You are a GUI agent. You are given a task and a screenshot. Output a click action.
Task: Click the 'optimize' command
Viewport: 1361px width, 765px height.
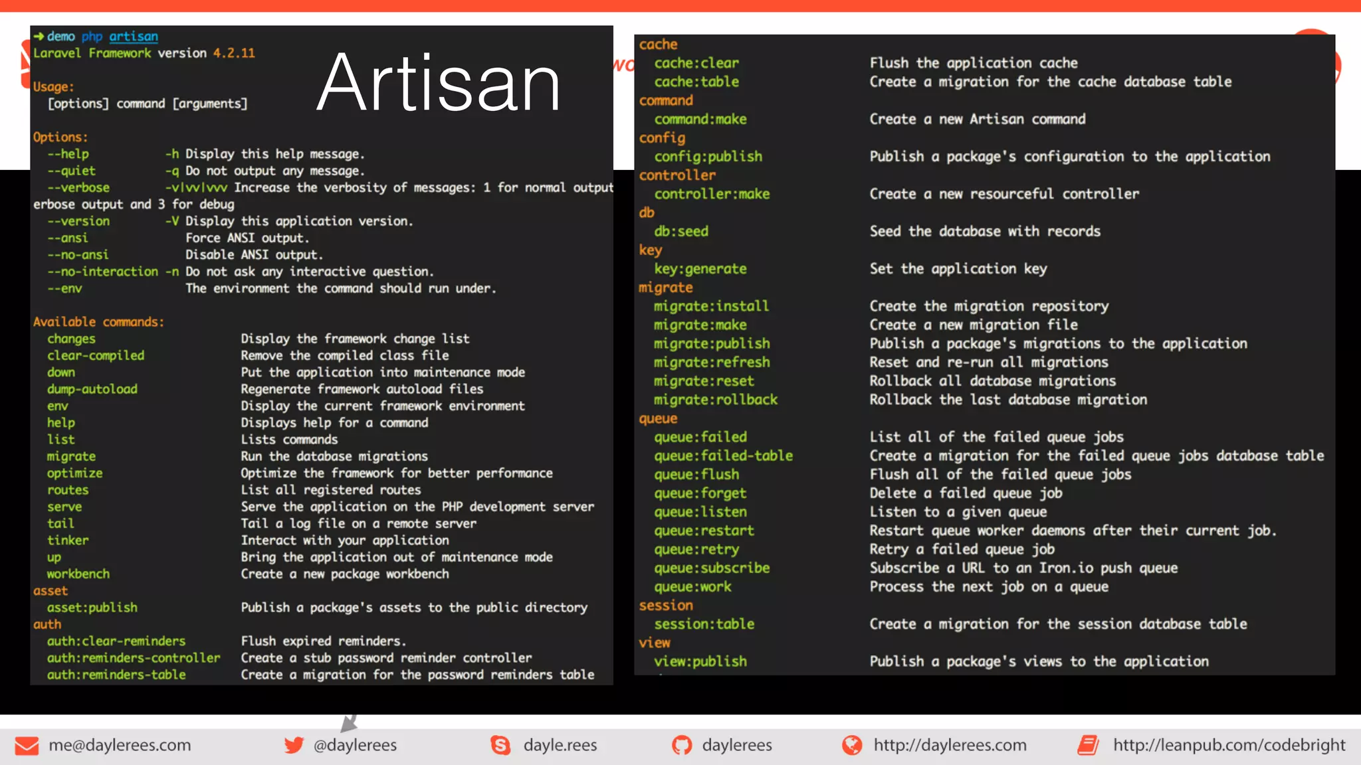[74, 473]
